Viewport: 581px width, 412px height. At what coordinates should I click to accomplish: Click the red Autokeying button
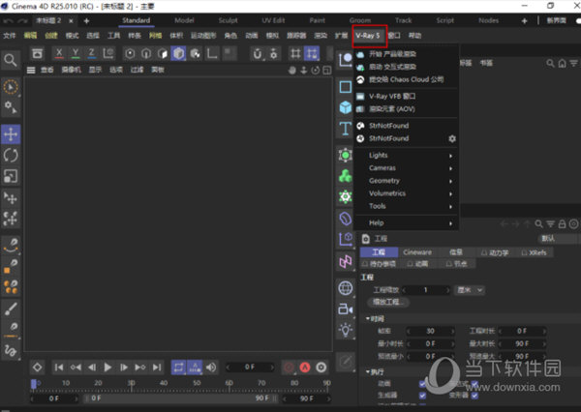coord(305,368)
